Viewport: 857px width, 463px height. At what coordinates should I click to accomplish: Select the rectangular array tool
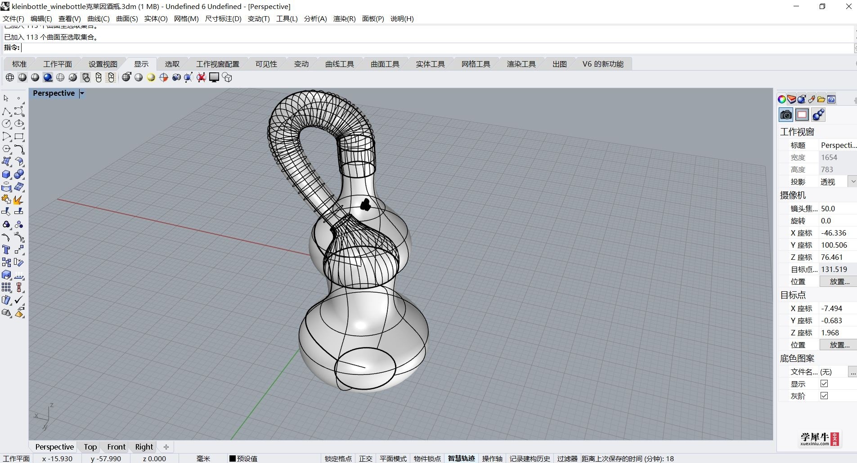tap(6, 287)
